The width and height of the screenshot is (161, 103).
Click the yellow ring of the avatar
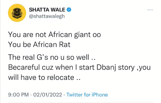(x=10, y=13)
